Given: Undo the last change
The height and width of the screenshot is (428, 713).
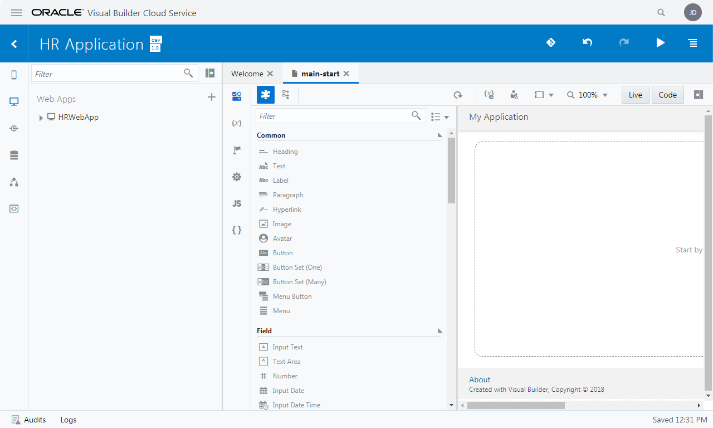Looking at the screenshot, I should click(x=587, y=42).
